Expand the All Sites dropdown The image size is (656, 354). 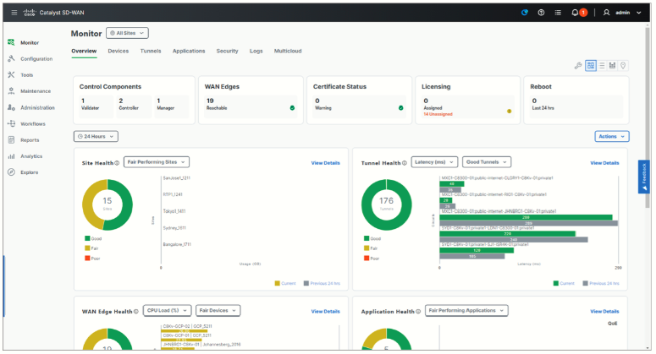tap(127, 33)
